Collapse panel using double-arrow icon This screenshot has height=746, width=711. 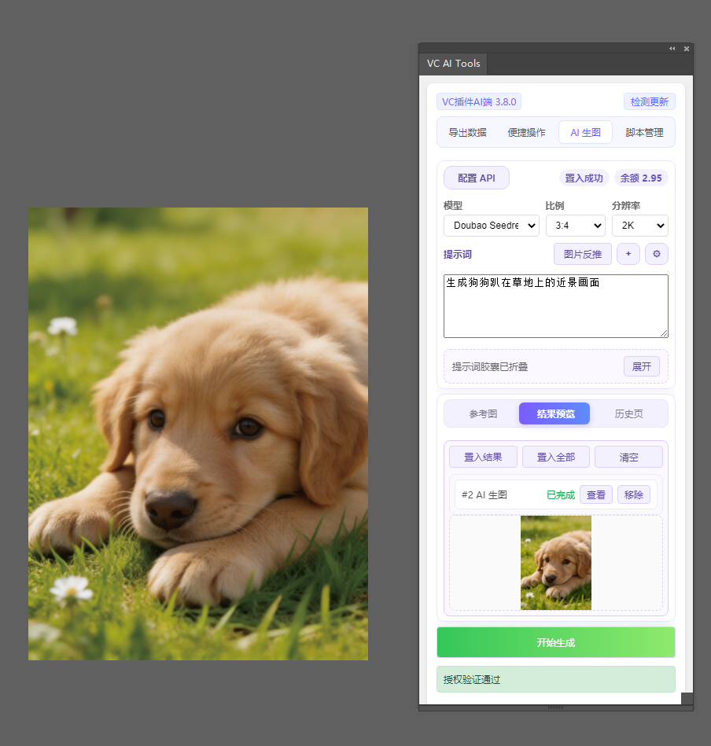pos(672,49)
